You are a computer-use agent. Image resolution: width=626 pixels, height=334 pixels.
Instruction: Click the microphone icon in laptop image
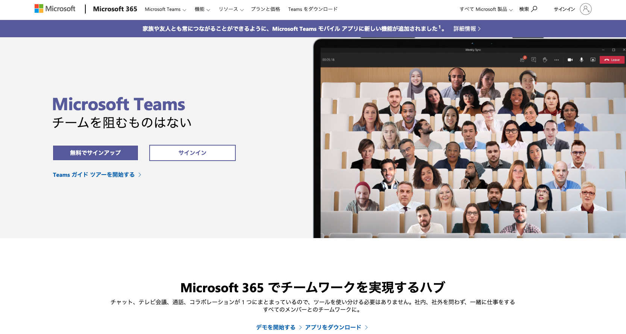(x=581, y=60)
